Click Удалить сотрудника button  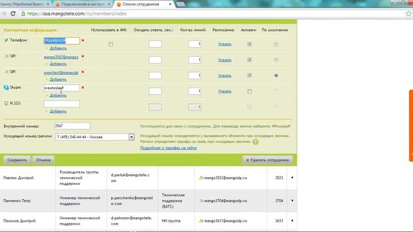(268, 160)
